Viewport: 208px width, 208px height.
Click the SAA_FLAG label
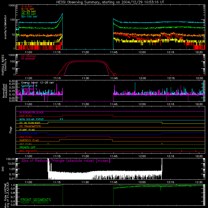tap(25, 137)
